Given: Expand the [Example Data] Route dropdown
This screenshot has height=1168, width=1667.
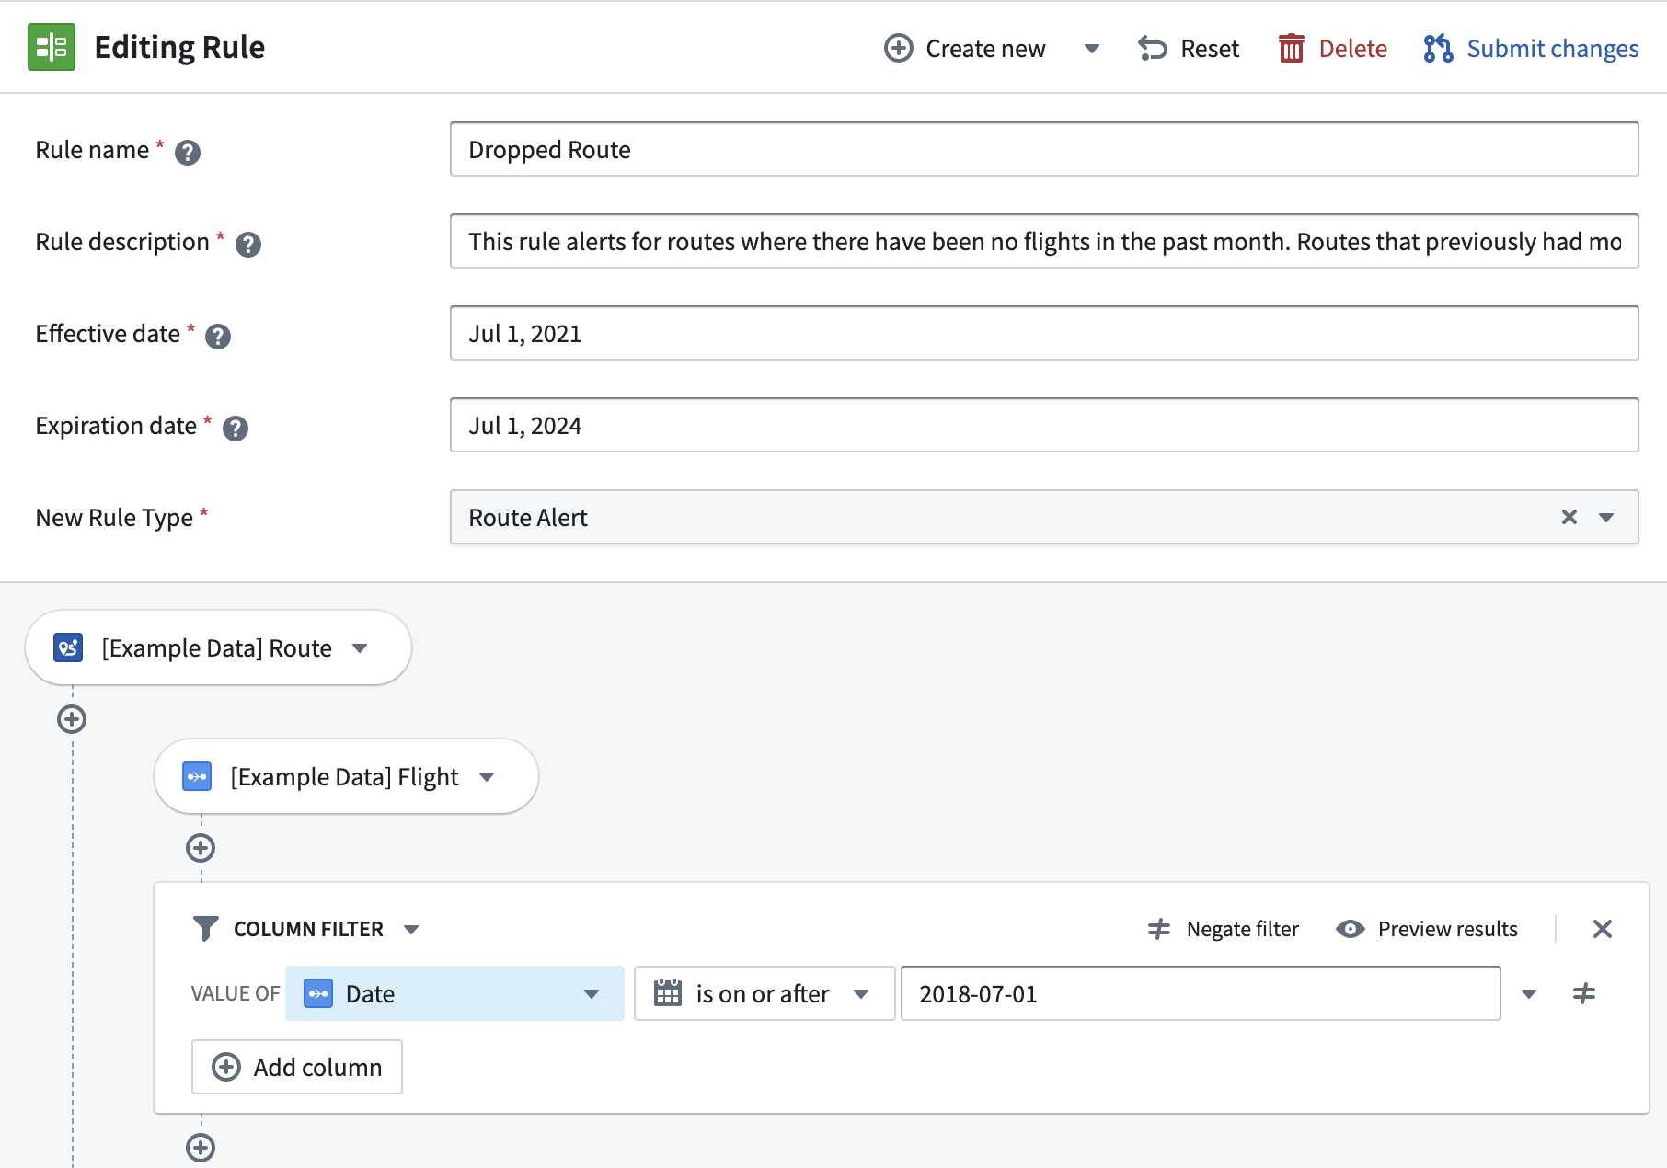Looking at the screenshot, I should (360, 648).
